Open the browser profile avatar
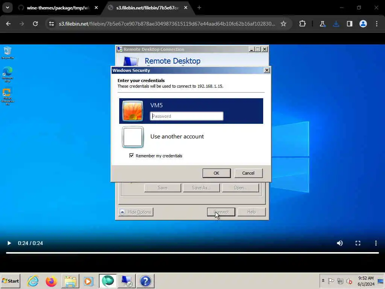385x289 pixels. click(363, 24)
